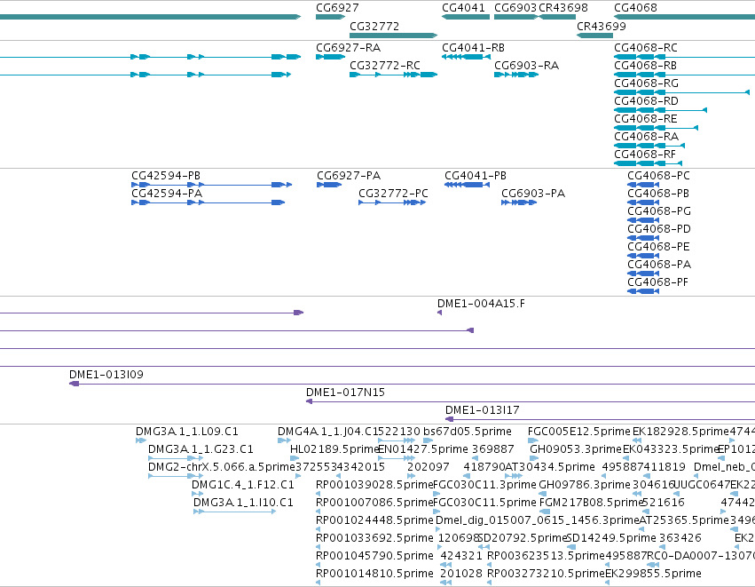Viewport: 755px width, 587px height.
Task: Click the CG4041 gene glyph
Action: [466, 17]
